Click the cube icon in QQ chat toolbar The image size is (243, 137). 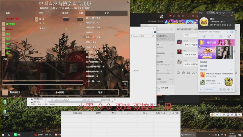click(183, 73)
